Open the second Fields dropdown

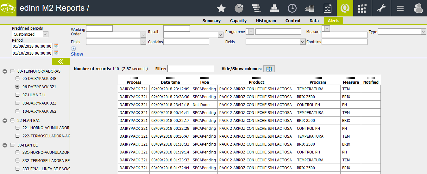[x=275, y=42]
